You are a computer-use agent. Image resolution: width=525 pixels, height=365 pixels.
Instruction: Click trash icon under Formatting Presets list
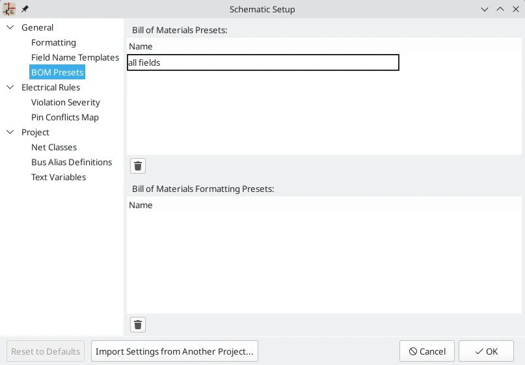[138, 325]
